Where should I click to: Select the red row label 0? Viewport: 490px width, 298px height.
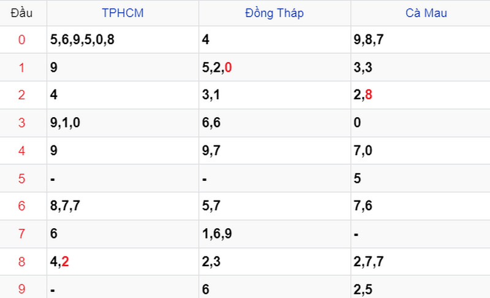tap(21, 40)
